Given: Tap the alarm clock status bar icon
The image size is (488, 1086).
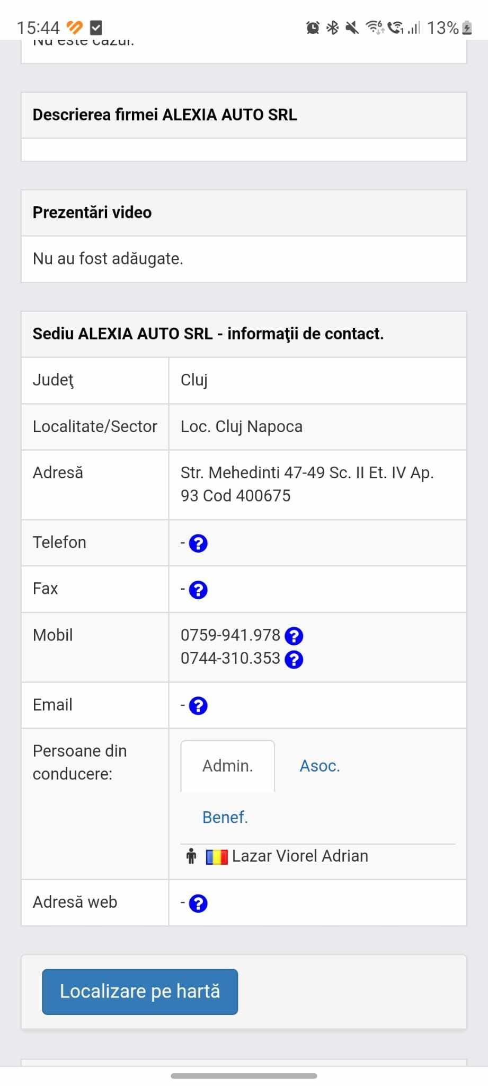Looking at the screenshot, I should coord(313,28).
